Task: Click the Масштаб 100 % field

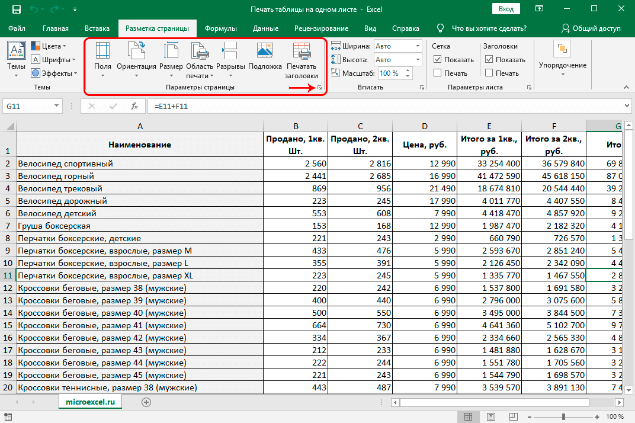Action: point(391,73)
